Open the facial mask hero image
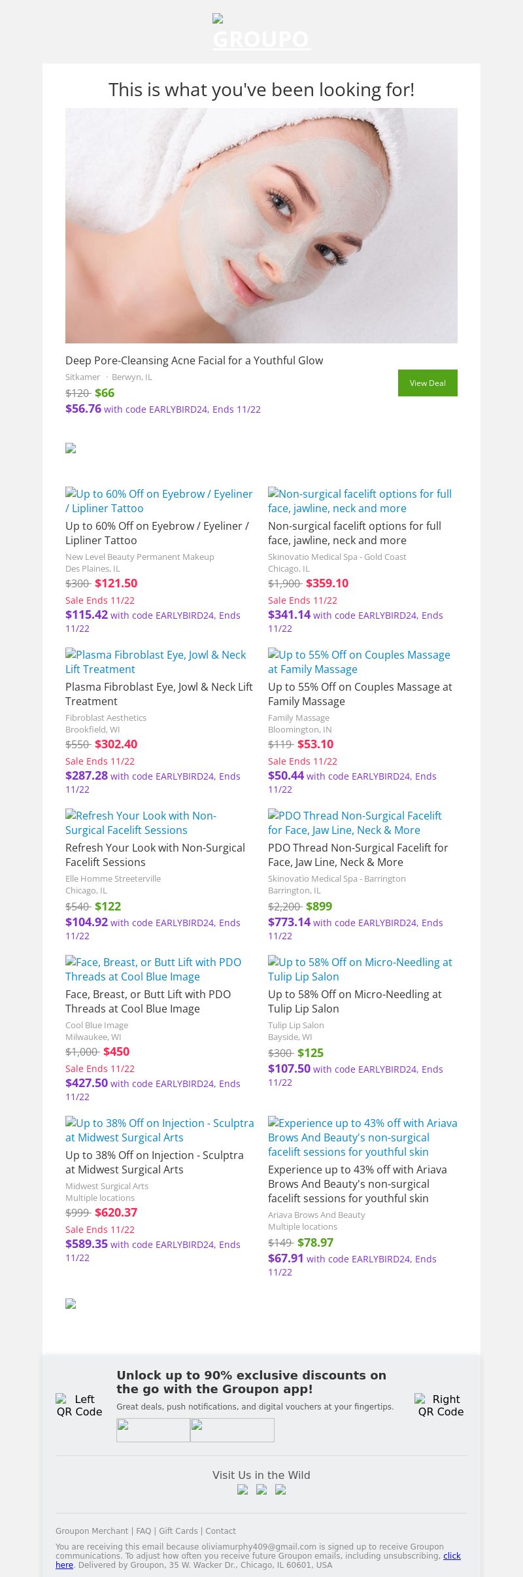This screenshot has width=523, height=1577. pyautogui.click(x=261, y=225)
